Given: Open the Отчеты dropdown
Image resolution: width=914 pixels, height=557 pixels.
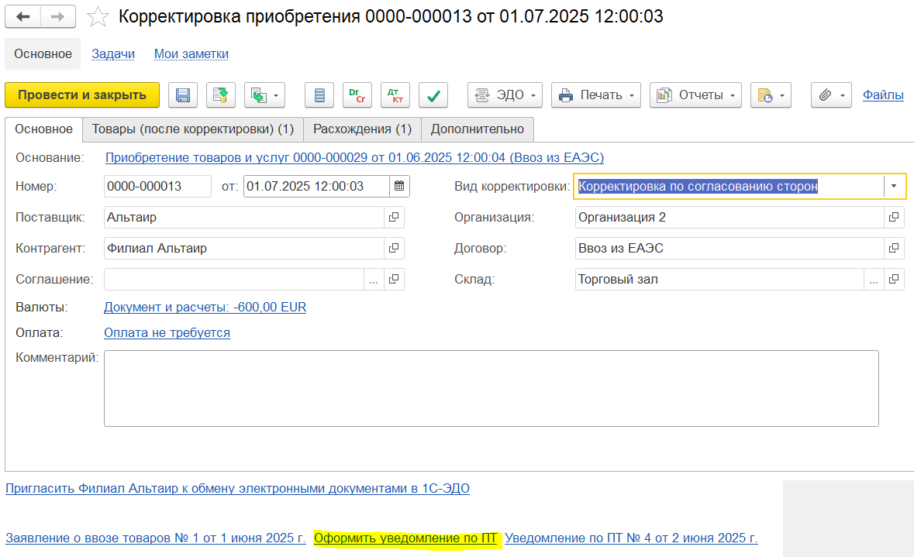Looking at the screenshot, I should (695, 95).
